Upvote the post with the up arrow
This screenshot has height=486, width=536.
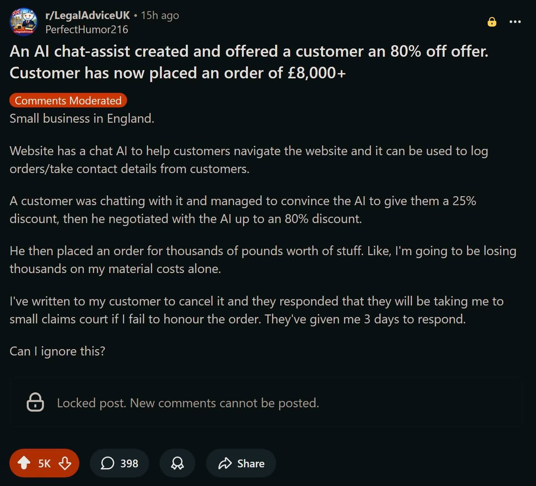pos(24,463)
